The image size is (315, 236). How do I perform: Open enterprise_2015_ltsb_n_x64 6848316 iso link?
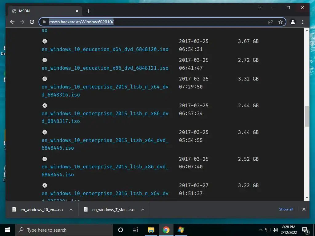pos(105,91)
